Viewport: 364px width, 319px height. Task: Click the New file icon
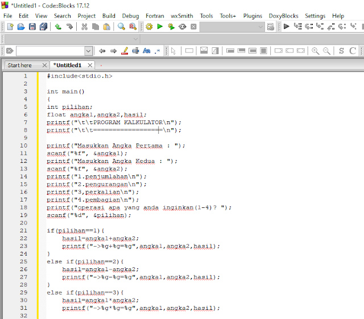pos(10,27)
